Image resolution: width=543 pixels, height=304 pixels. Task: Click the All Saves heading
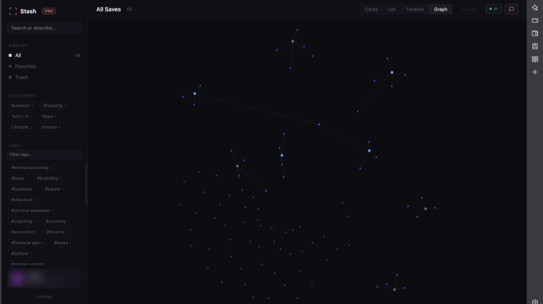click(x=109, y=9)
